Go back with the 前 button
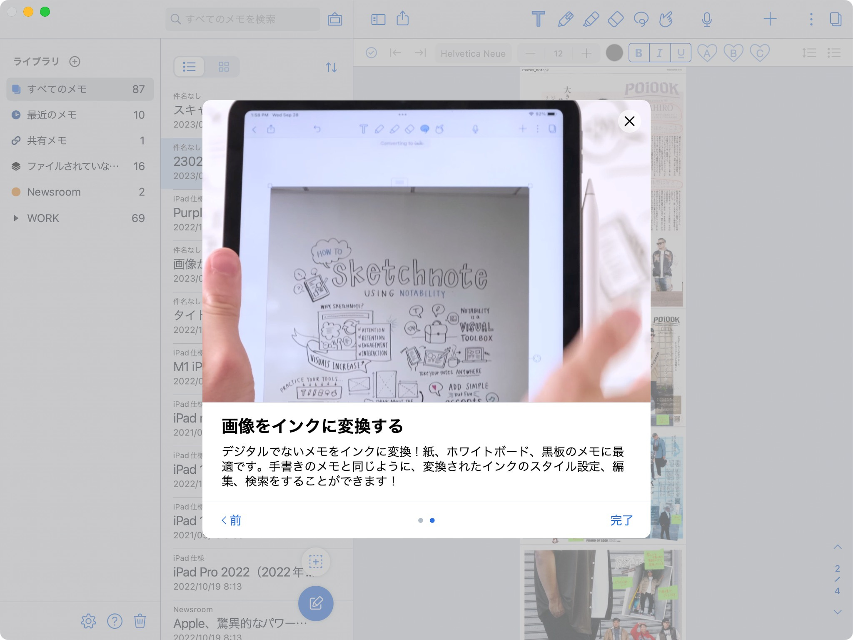Image resolution: width=853 pixels, height=640 pixels. 231,520
